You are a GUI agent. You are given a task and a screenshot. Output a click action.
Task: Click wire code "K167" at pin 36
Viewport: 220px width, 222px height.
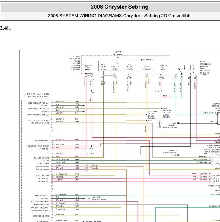[77, 206]
